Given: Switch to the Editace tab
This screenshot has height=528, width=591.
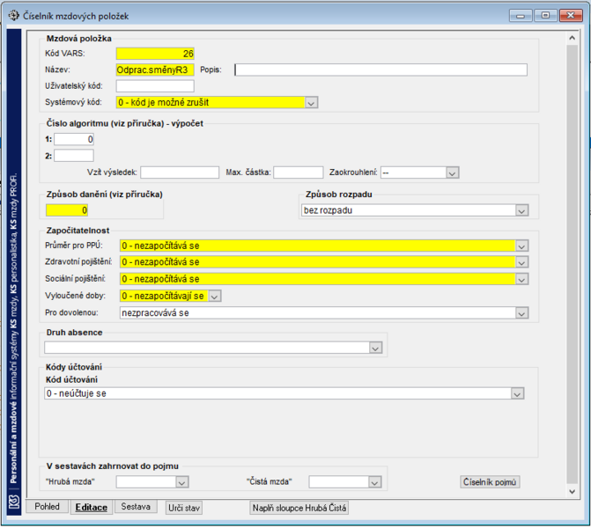Looking at the screenshot, I should point(92,507).
